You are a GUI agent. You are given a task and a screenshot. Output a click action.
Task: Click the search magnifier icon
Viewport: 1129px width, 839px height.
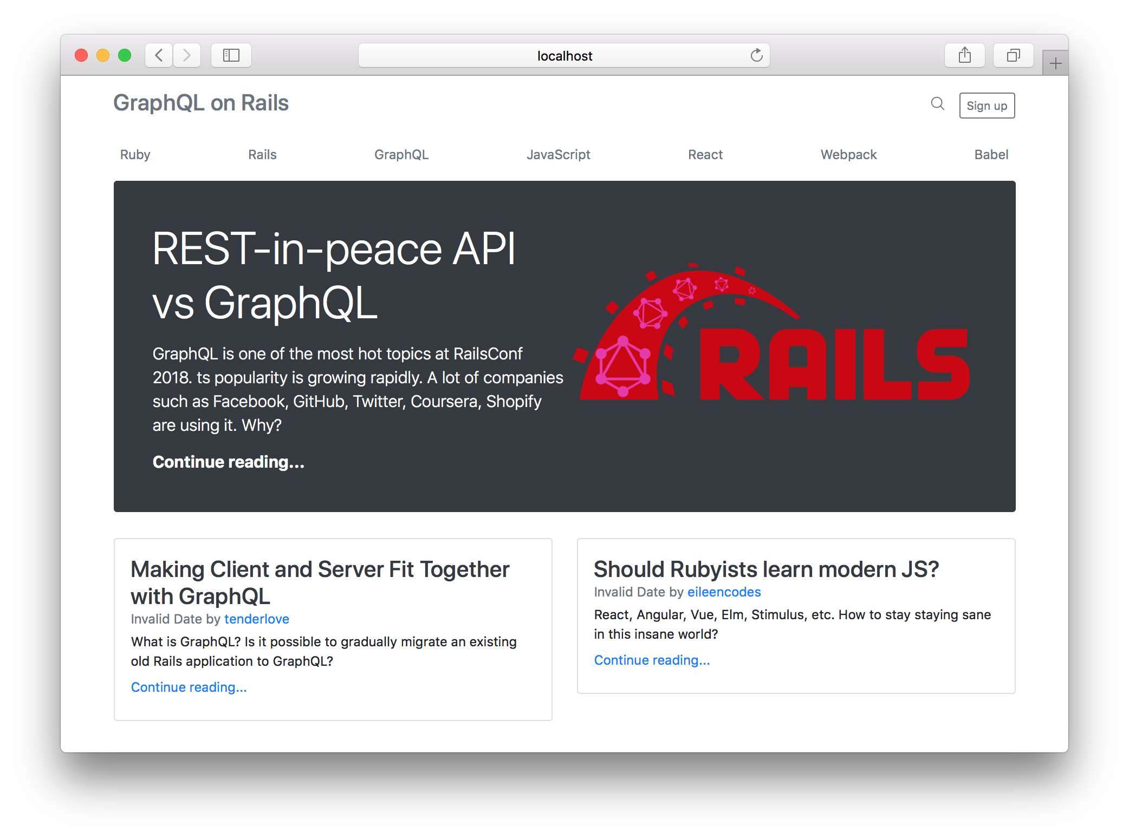[x=937, y=103]
